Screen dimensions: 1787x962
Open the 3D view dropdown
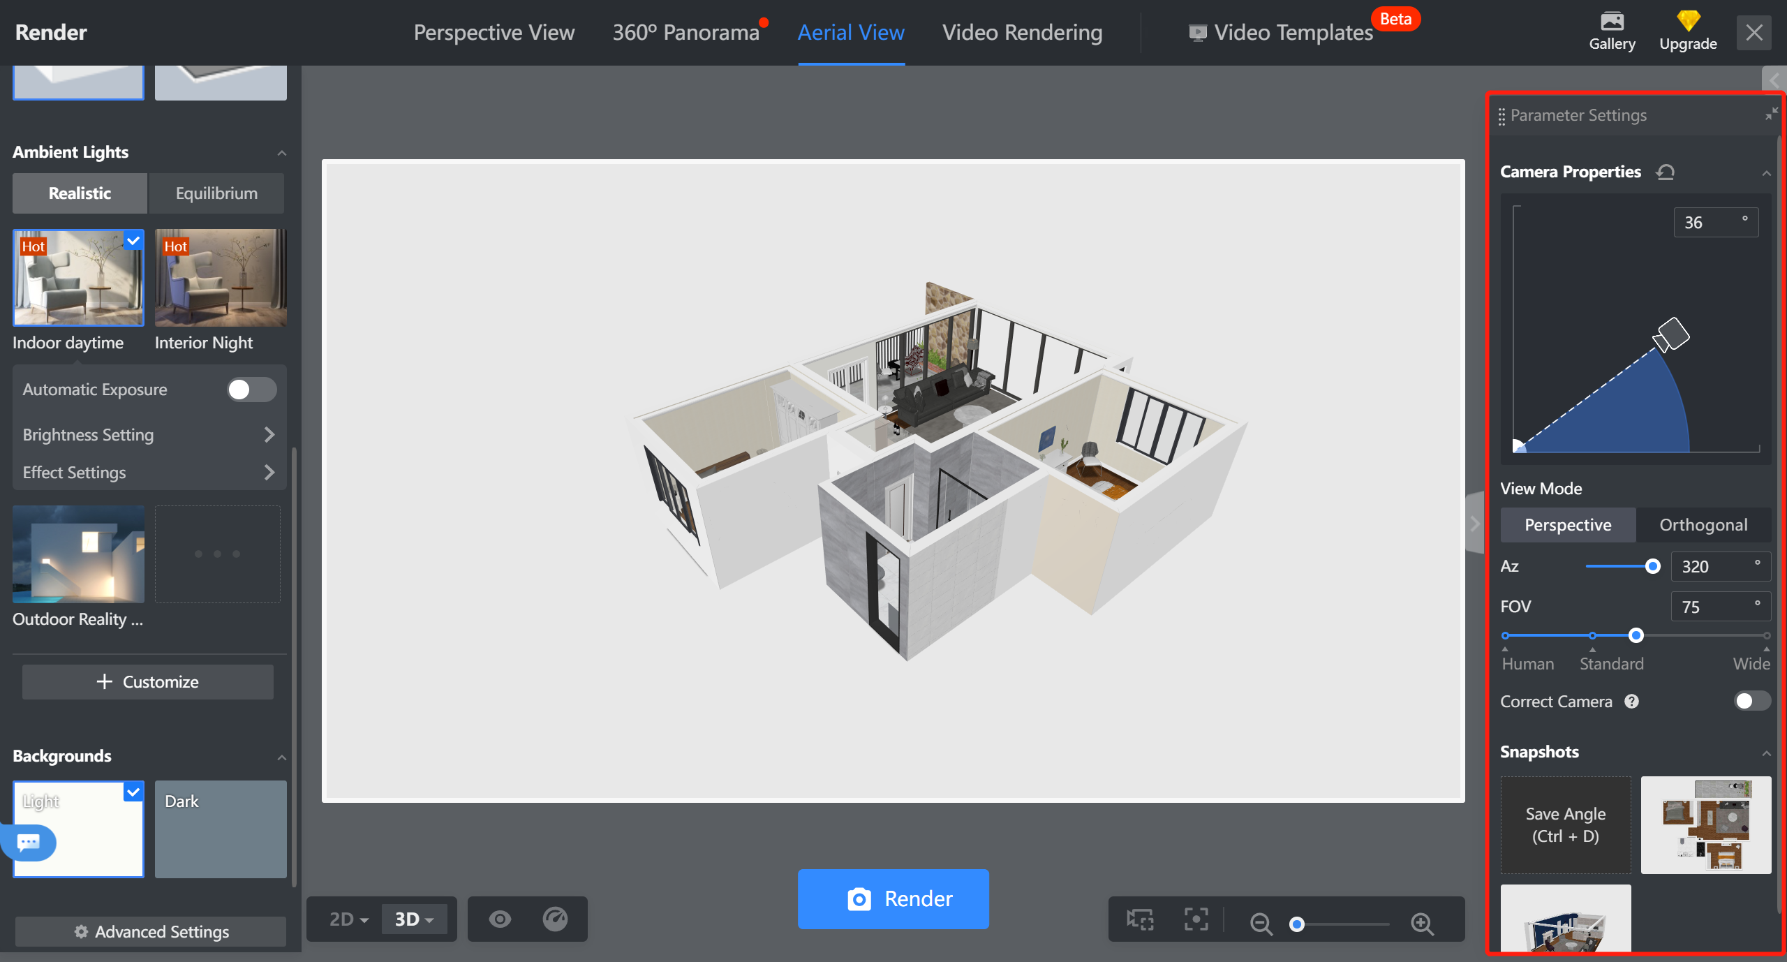coord(415,919)
